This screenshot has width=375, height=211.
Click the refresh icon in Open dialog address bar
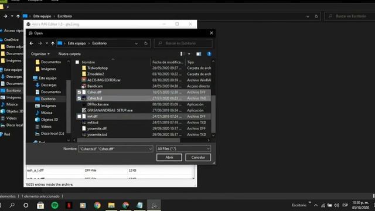pyautogui.click(x=146, y=43)
